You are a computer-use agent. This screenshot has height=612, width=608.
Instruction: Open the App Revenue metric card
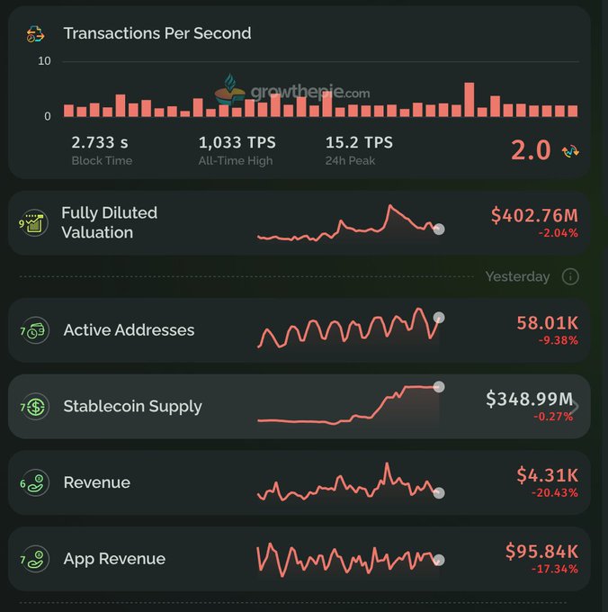(x=300, y=559)
